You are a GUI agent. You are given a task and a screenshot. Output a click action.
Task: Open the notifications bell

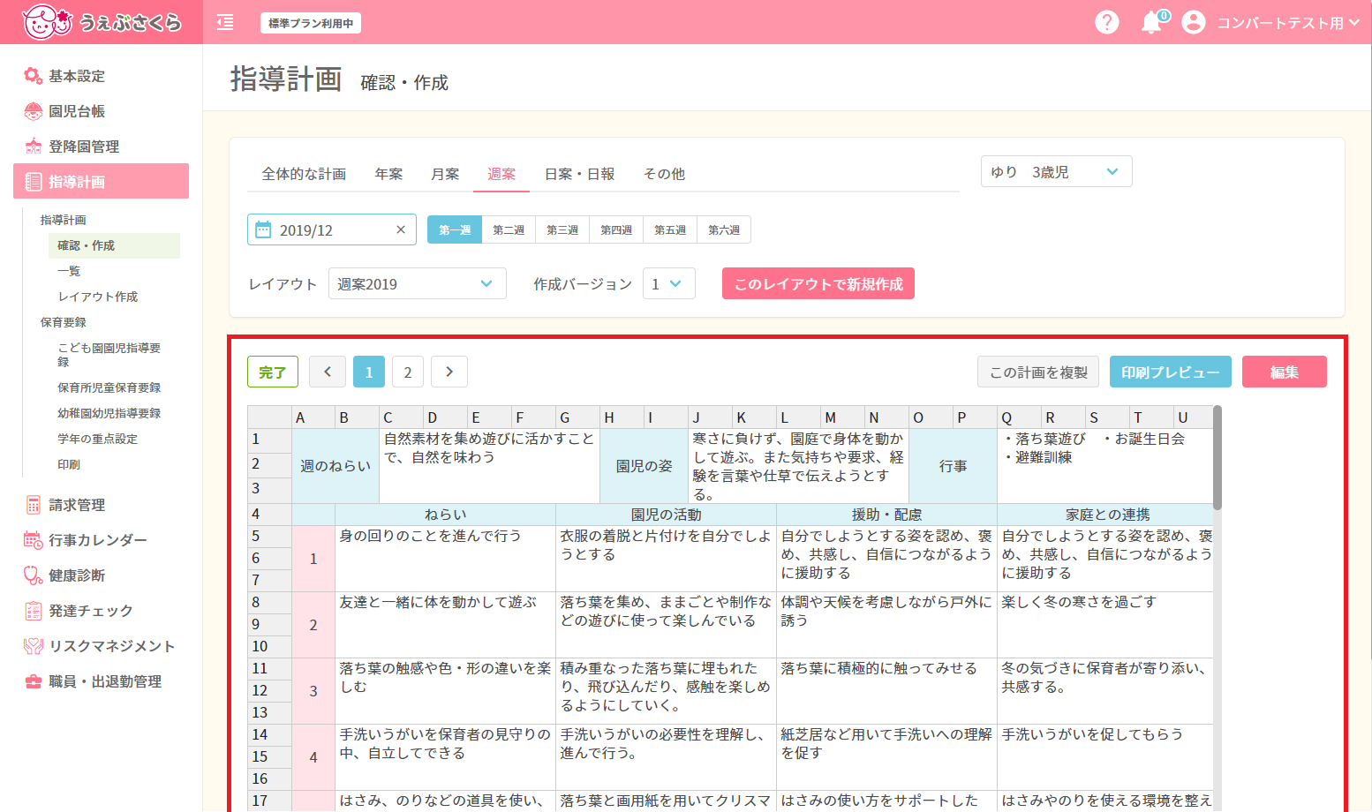click(1151, 23)
